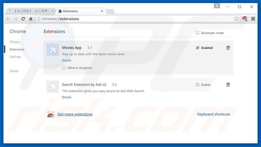
Task: Check Allow in incognito
Action: tap(64, 68)
